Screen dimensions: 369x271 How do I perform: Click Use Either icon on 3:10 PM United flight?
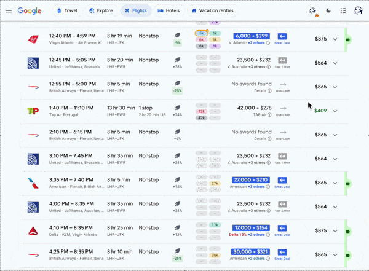[283, 156]
